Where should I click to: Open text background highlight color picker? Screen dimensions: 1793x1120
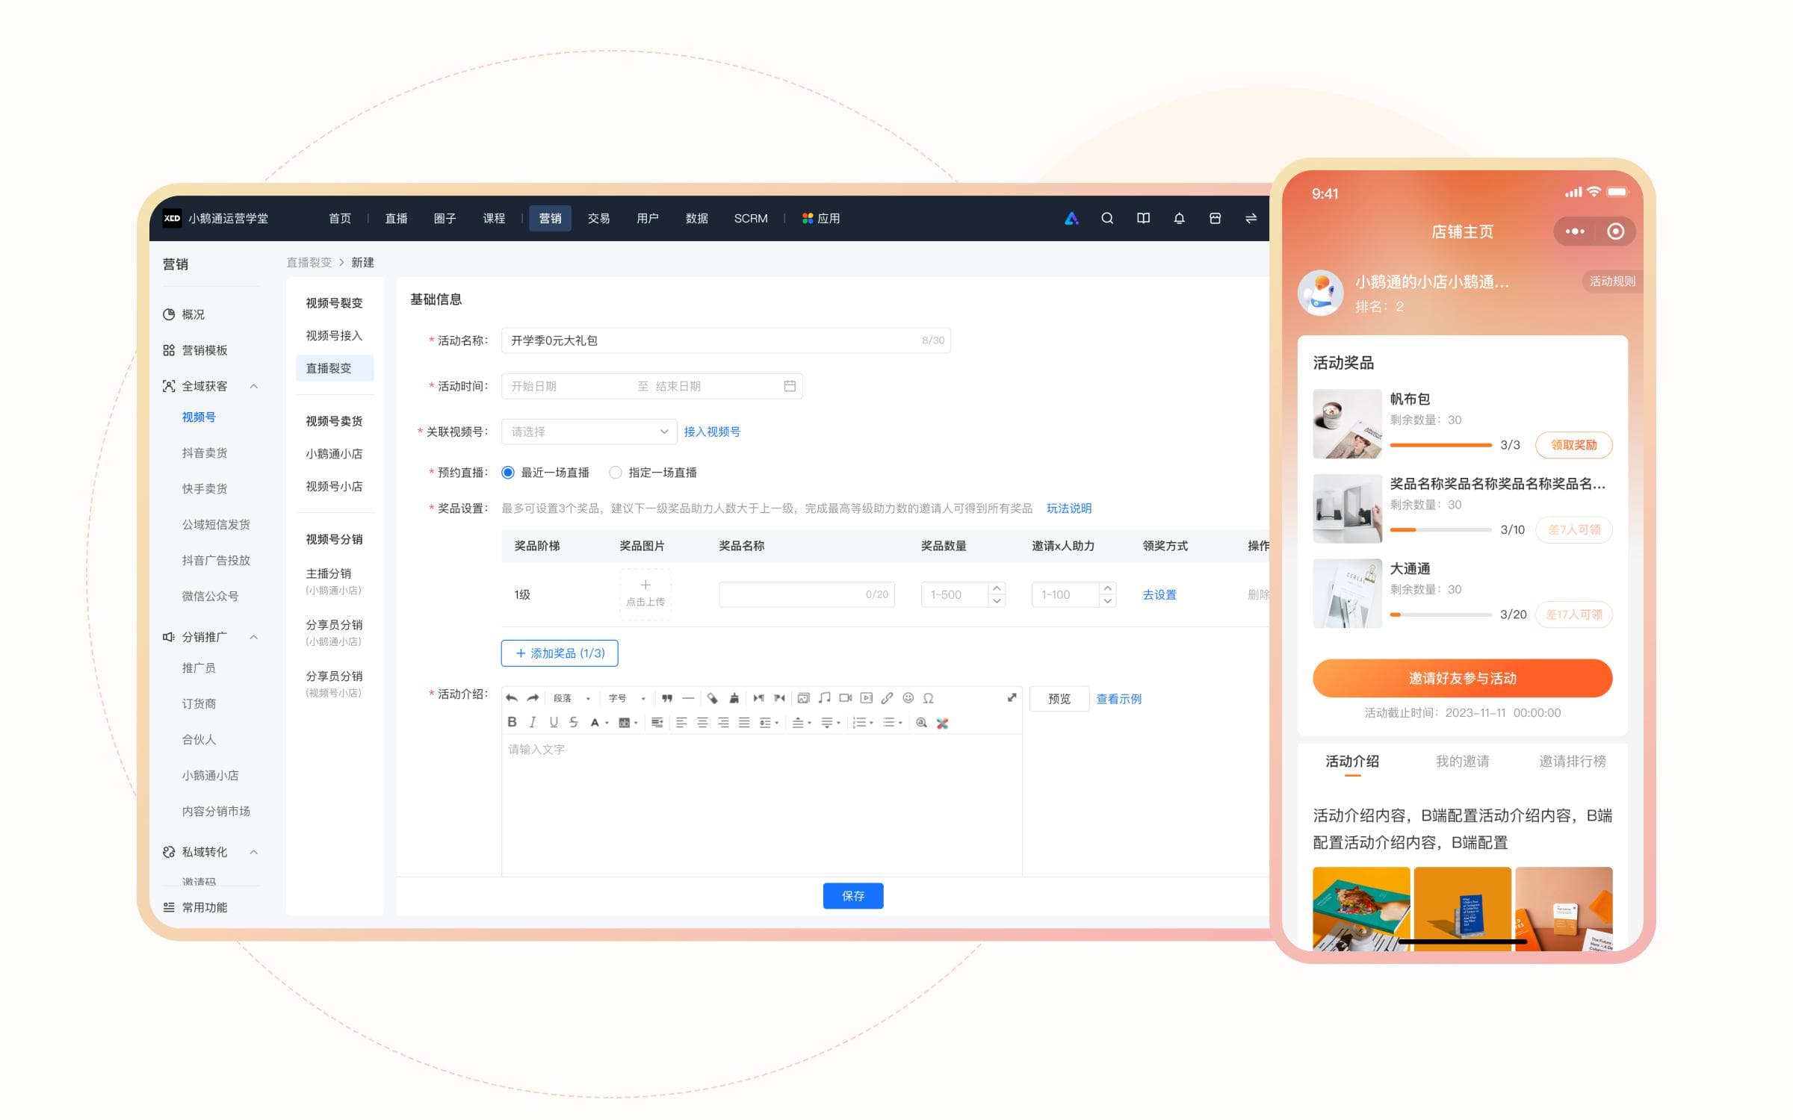click(627, 722)
